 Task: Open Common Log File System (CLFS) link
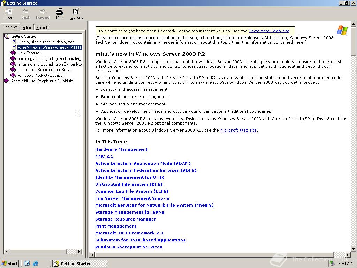coord(131,191)
